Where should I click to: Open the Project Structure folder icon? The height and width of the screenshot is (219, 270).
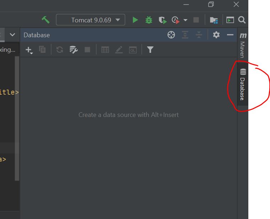[214, 20]
